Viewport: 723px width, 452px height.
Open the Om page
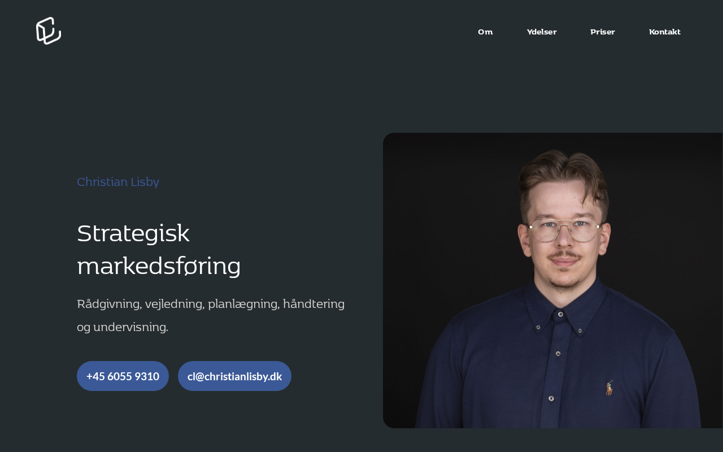485,32
